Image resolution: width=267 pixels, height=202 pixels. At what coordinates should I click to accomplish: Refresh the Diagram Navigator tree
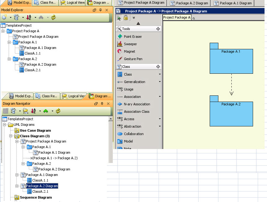pos(58,111)
